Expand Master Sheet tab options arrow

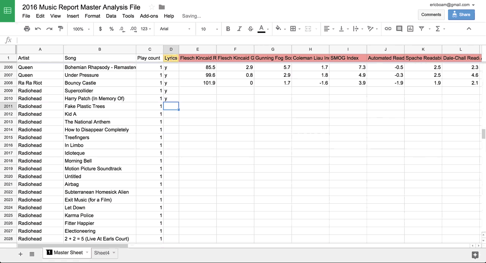(x=87, y=252)
